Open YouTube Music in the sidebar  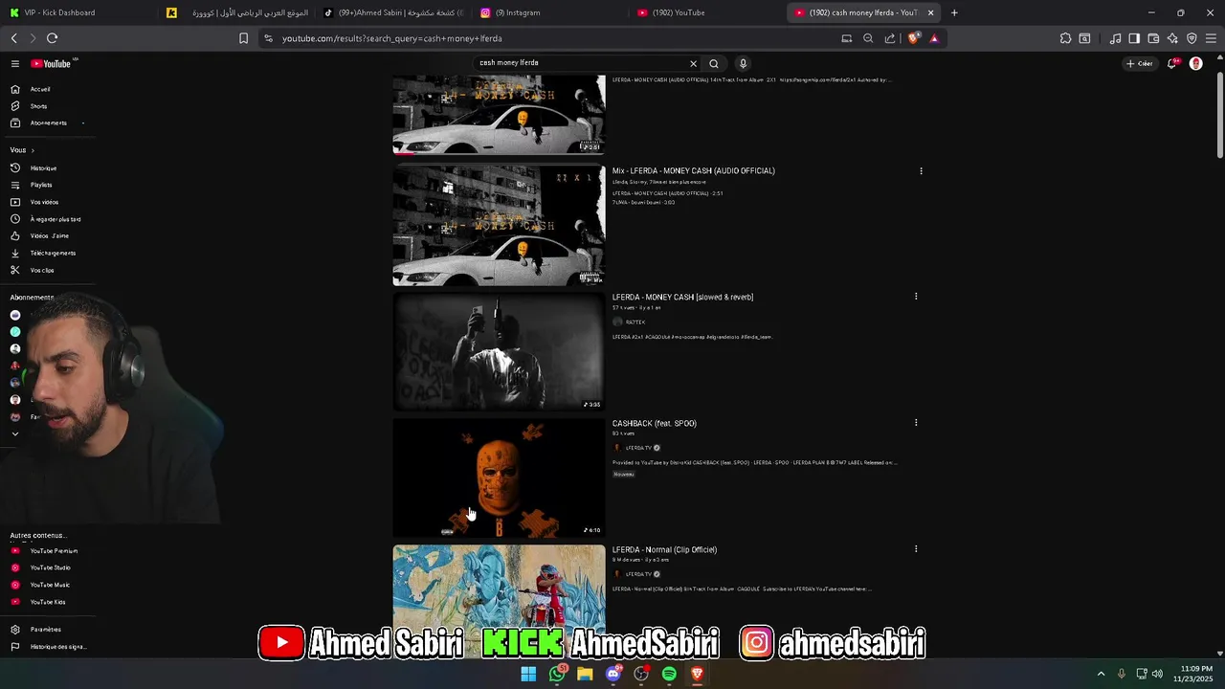[x=50, y=586]
